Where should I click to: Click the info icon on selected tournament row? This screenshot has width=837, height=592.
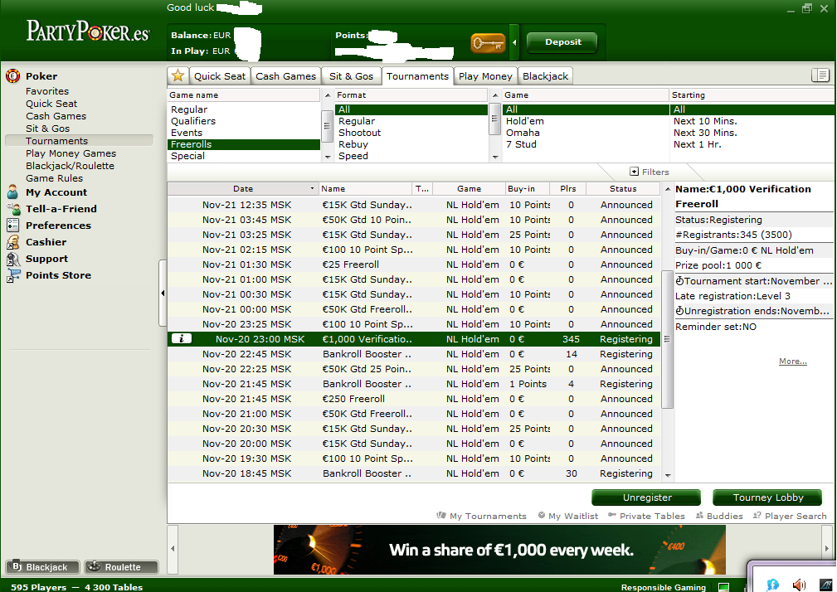pos(182,338)
